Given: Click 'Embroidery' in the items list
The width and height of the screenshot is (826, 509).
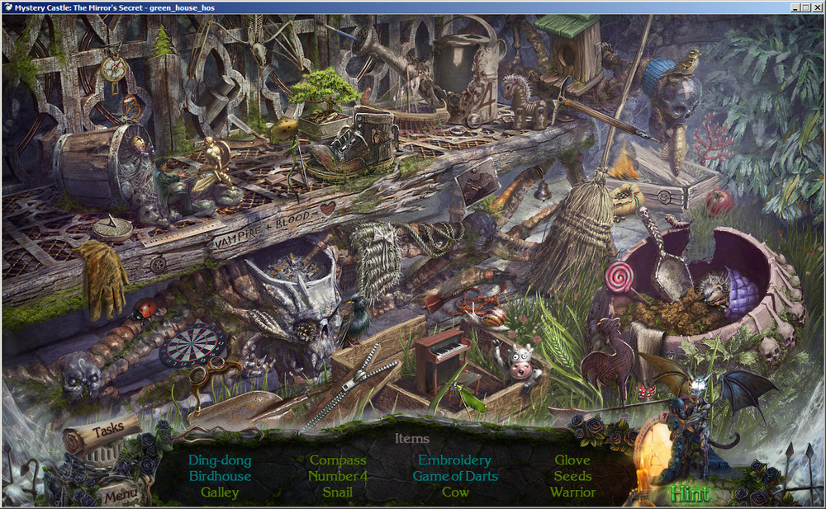Looking at the screenshot, I should pos(454,460).
